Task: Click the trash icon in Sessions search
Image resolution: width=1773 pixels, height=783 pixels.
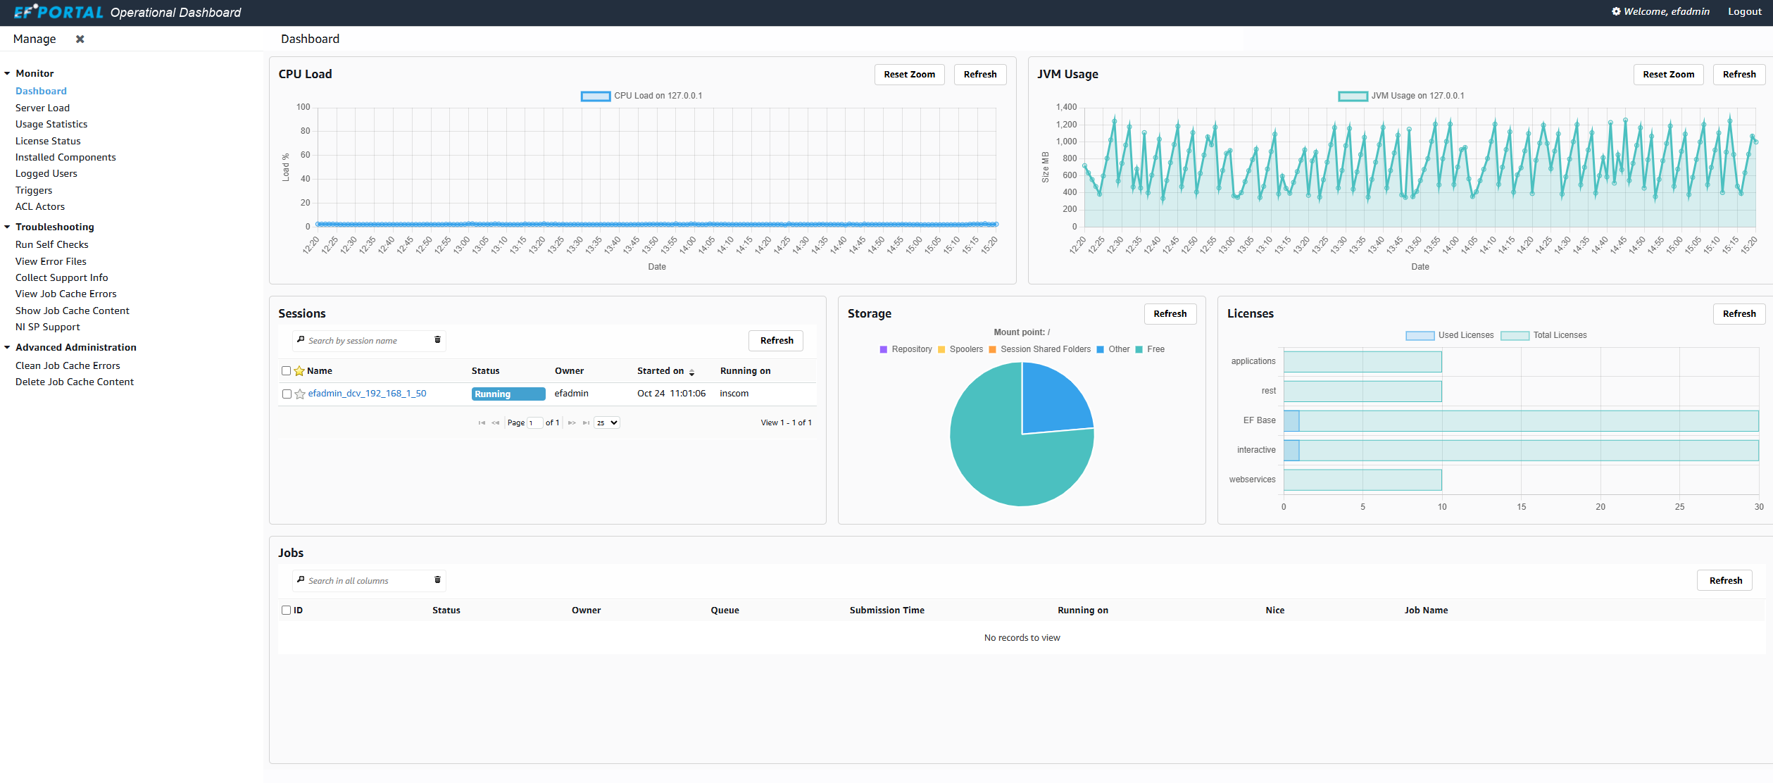Action: click(x=437, y=340)
